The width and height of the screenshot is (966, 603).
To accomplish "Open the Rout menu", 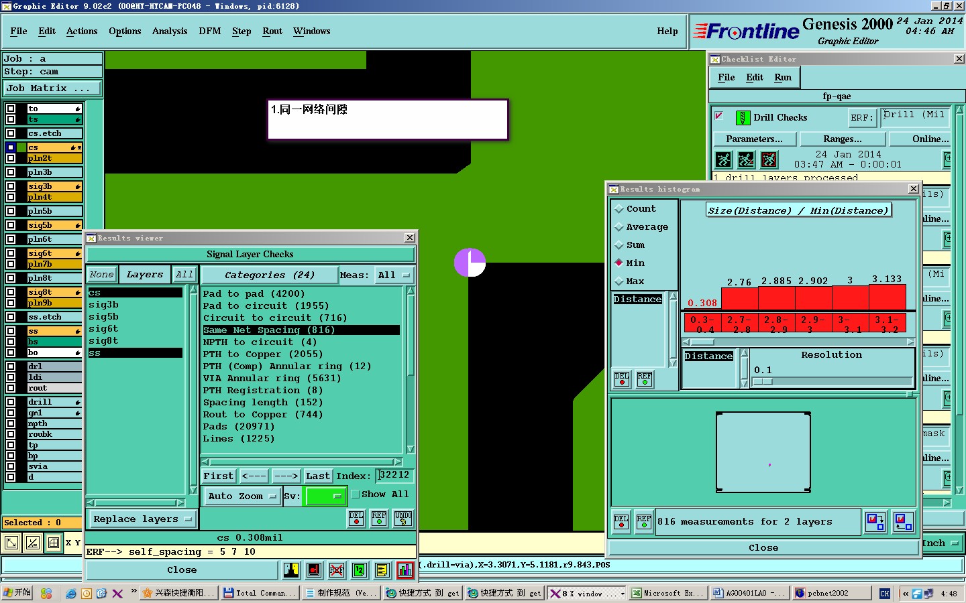I will click(272, 31).
